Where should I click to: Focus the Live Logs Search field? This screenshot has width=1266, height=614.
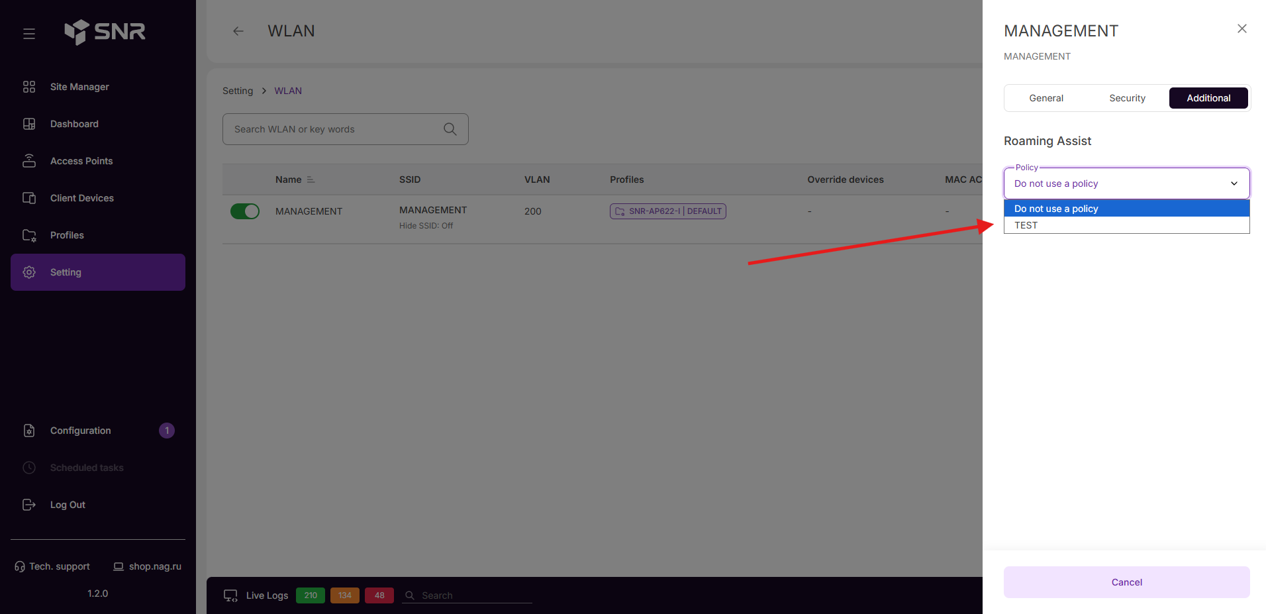pos(467,595)
